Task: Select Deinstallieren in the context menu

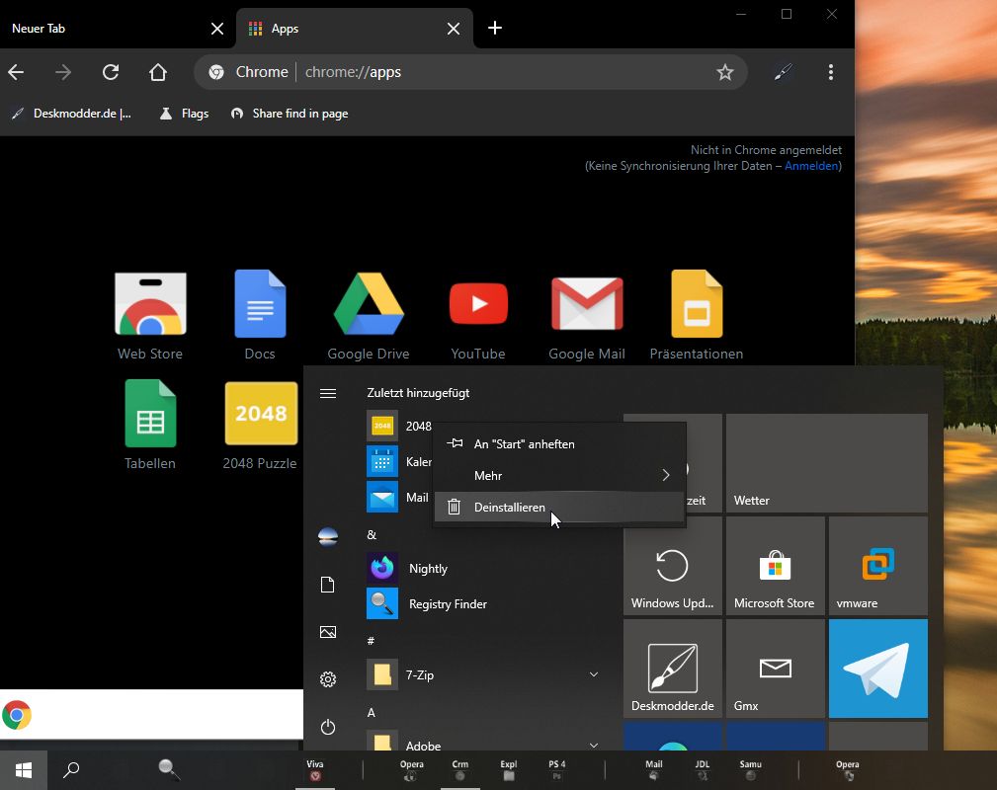Action: tap(559, 508)
